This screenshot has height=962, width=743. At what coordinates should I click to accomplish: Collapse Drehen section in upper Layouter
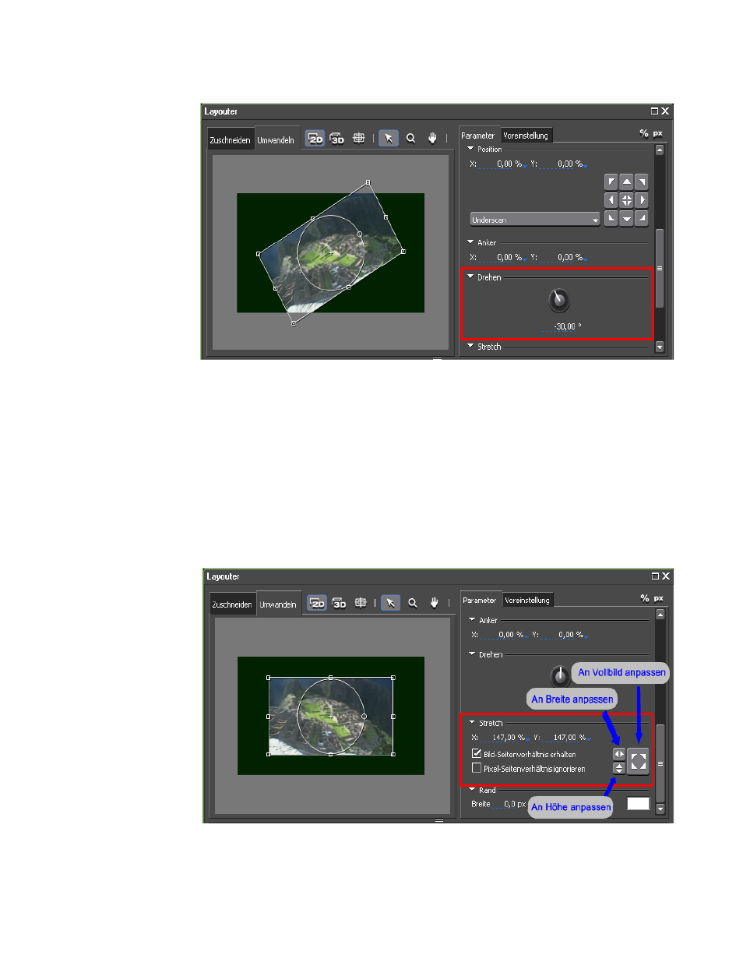click(x=470, y=276)
